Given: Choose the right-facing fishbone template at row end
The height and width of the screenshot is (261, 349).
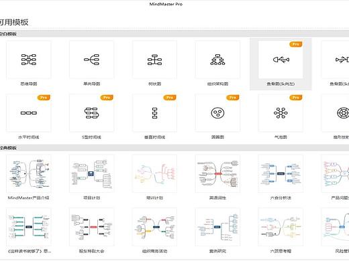Looking at the screenshot, I should click(x=336, y=60).
